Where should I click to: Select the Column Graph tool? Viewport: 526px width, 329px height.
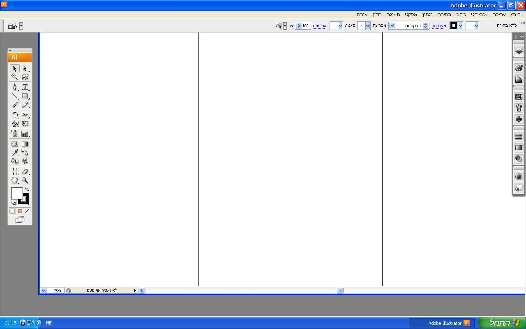(x=25, y=134)
